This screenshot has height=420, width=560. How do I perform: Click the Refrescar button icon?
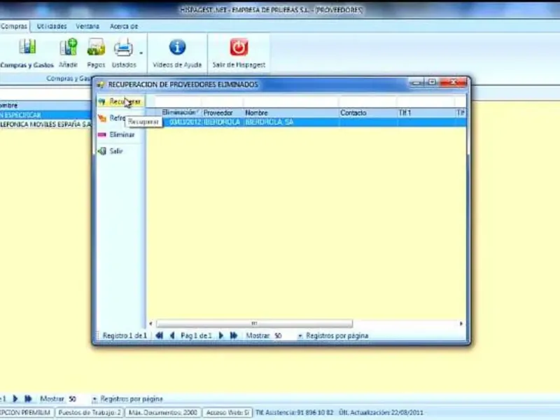click(102, 118)
